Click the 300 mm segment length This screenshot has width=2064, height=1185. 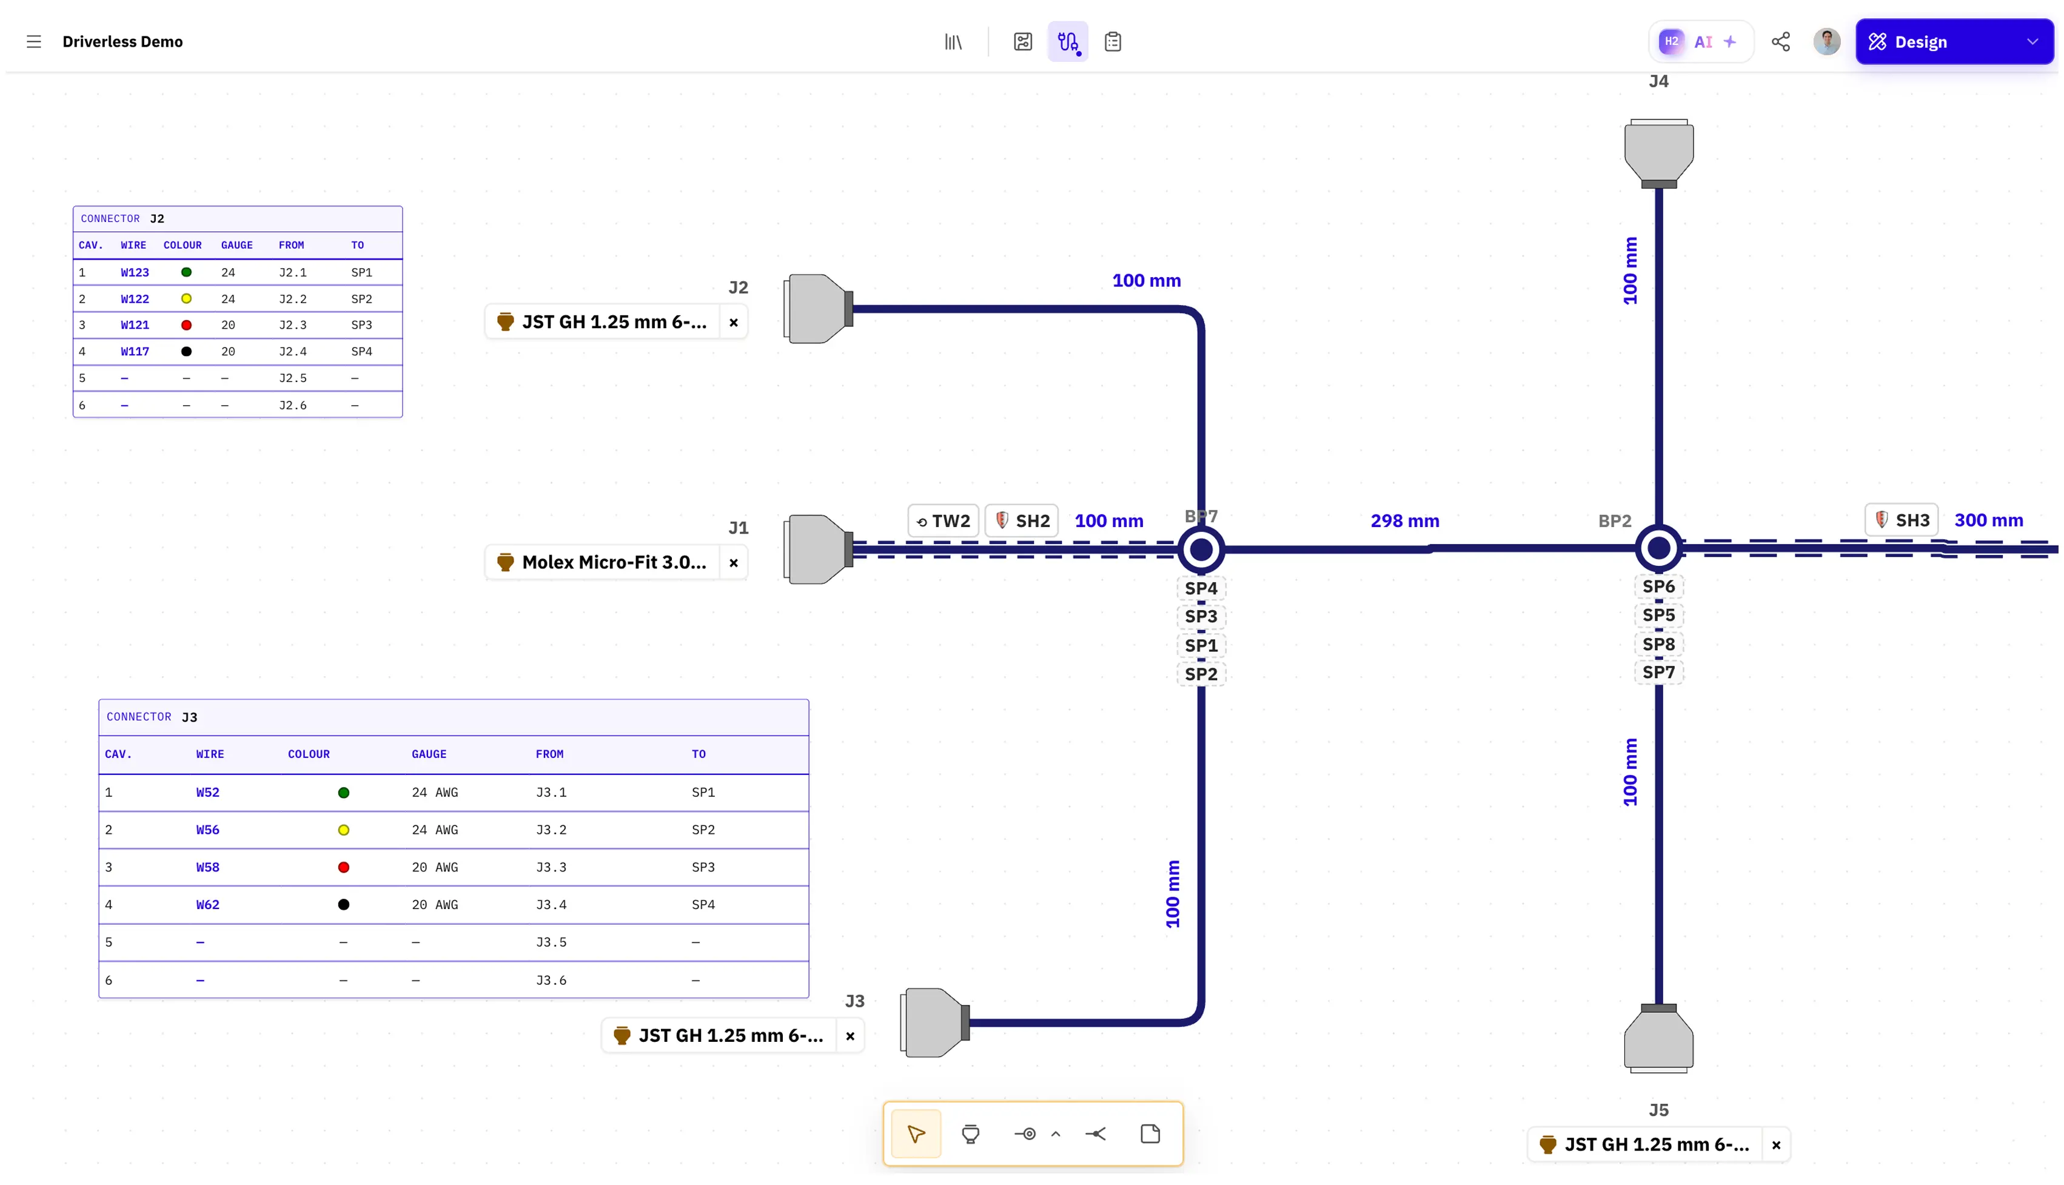(x=1988, y=520)
